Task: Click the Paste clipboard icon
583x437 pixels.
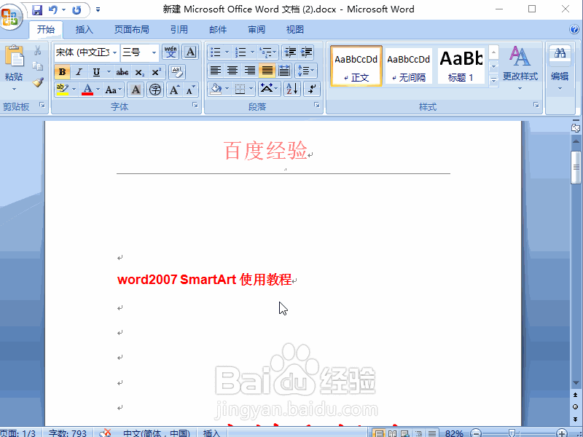Action: click(x=14, y=57)
